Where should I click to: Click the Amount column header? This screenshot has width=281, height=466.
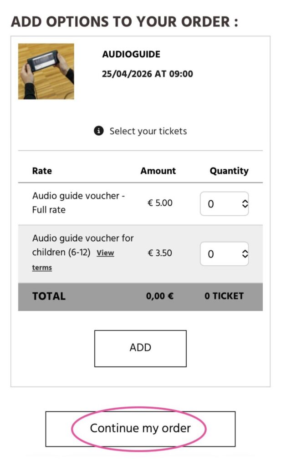click(x=158, y=171)
